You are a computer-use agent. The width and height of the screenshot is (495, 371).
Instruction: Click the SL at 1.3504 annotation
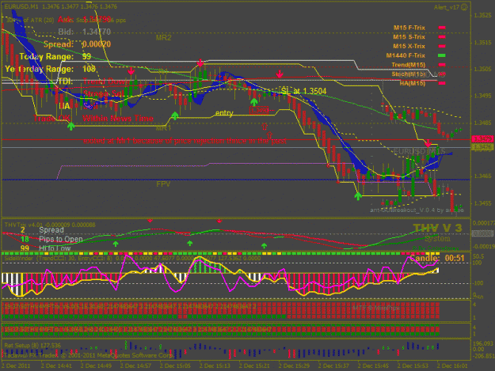[x=303, y=92]
